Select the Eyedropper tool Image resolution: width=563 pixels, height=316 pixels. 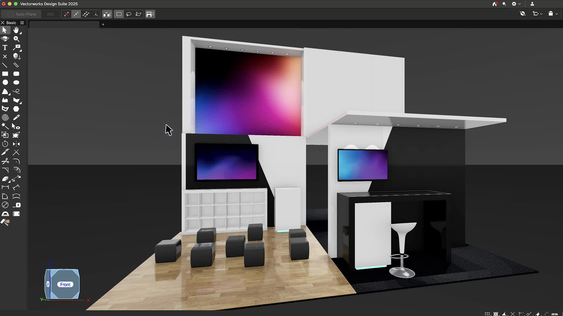coord(16,118)
